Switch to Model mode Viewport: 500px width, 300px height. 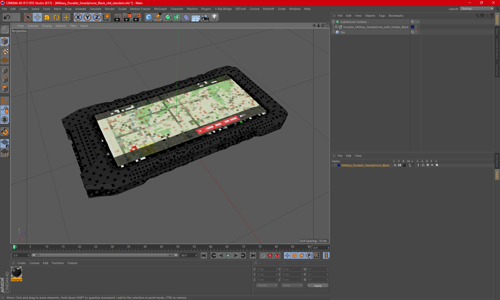click(5, 41)
